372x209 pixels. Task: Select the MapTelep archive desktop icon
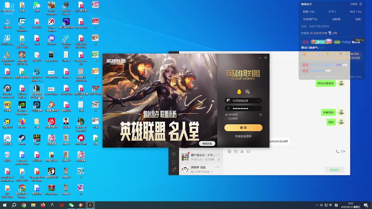51,190
